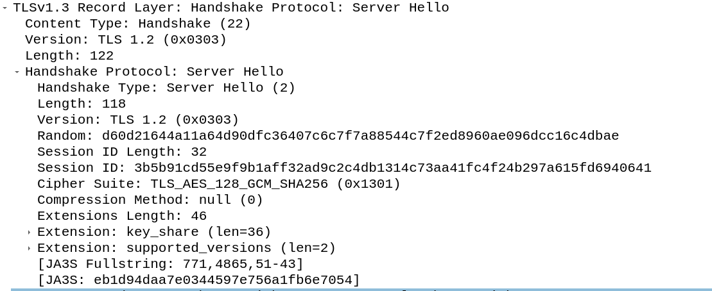Select the Version field below Content Type

[125, 40]
